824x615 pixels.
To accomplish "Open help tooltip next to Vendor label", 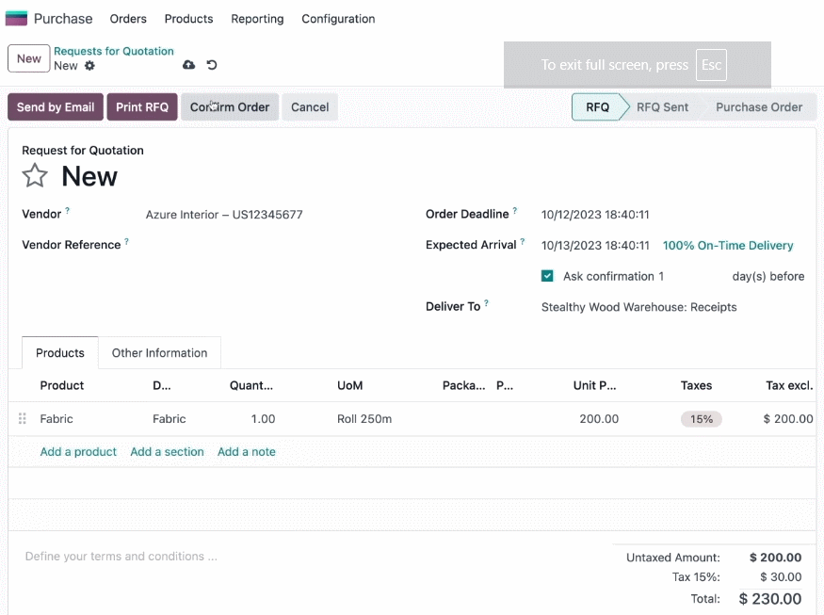I will click(x=67, y=210).
